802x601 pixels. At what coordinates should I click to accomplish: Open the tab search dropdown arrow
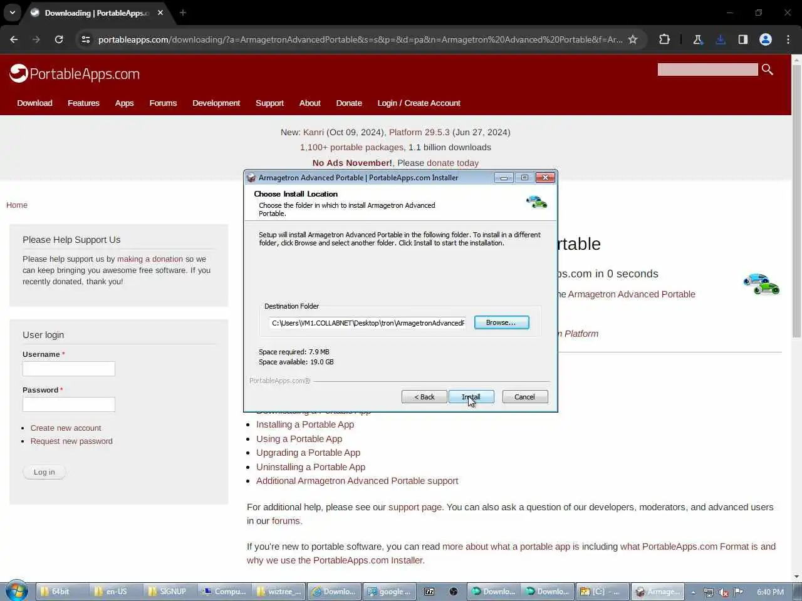click(12, 13)
